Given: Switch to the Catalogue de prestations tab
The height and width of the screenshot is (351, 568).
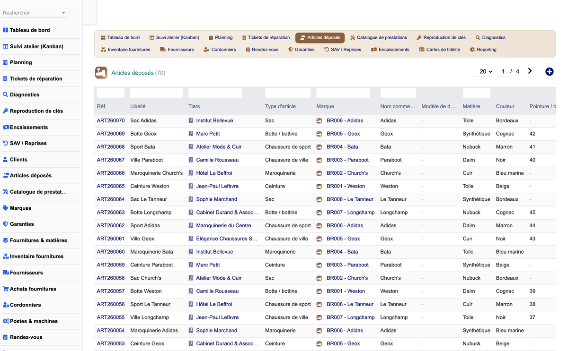Looking at the screenshot, I should [x=378, y=37].
